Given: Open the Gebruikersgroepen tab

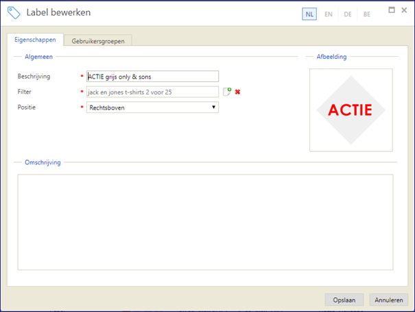Looking at the screenshot, I should click(x=98, y=41).
